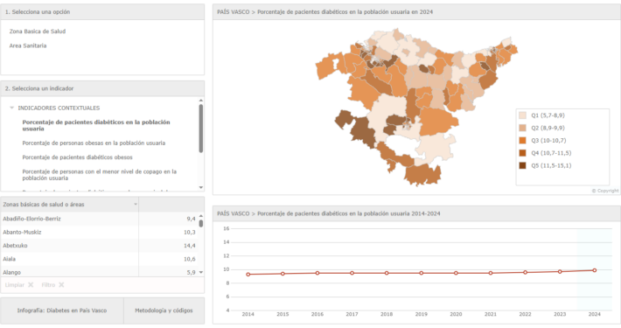Select Abetxuko row
This screenshot has width=621, height=328.
coord(98,246)
